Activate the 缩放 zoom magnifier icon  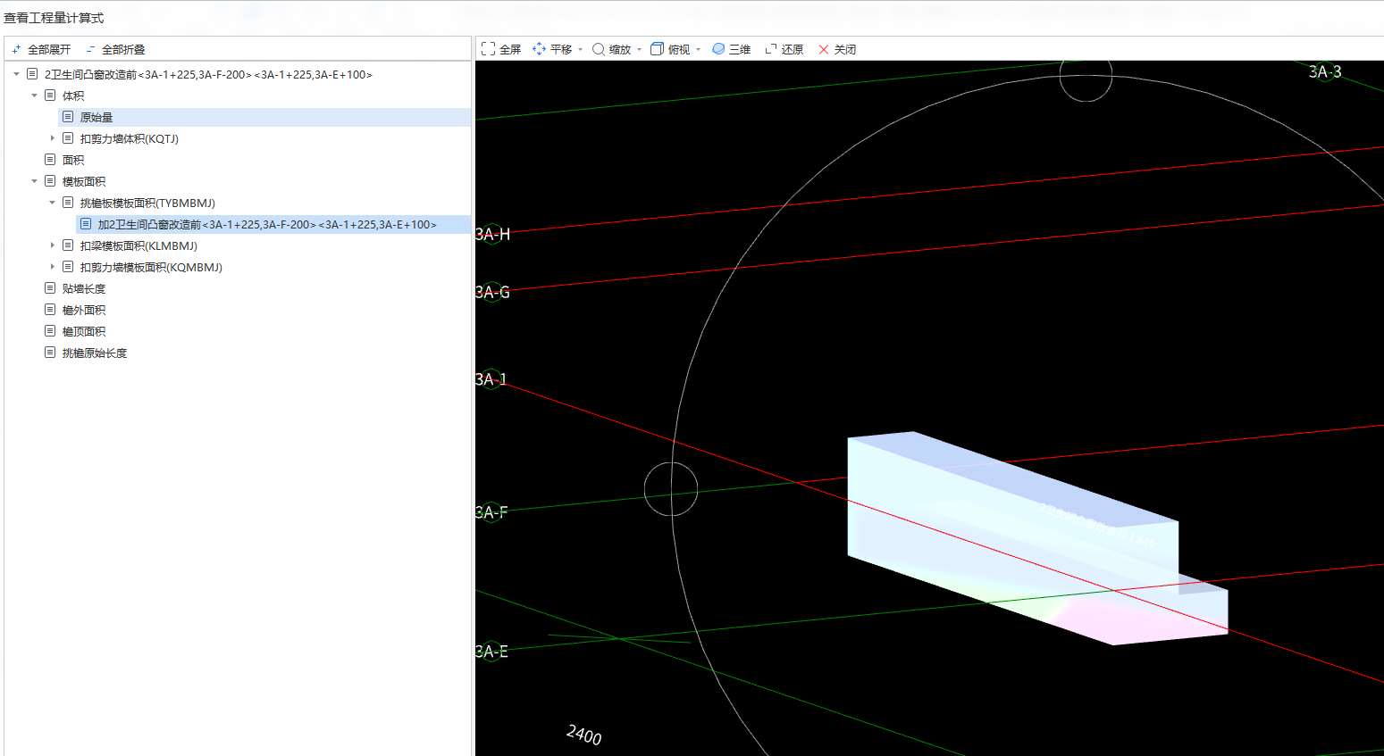click(x=599, y=49)
